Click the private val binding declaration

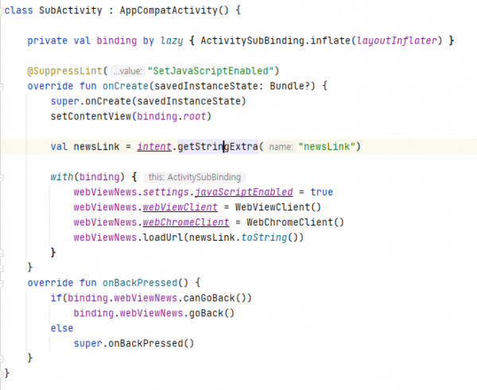[82, 41]
